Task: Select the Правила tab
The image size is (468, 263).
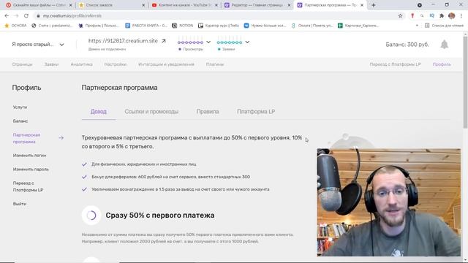Action: pos(208,112)
